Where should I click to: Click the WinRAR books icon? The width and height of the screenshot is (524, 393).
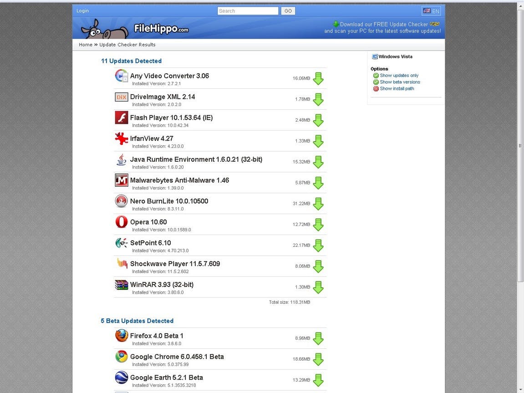coord(121,285)
